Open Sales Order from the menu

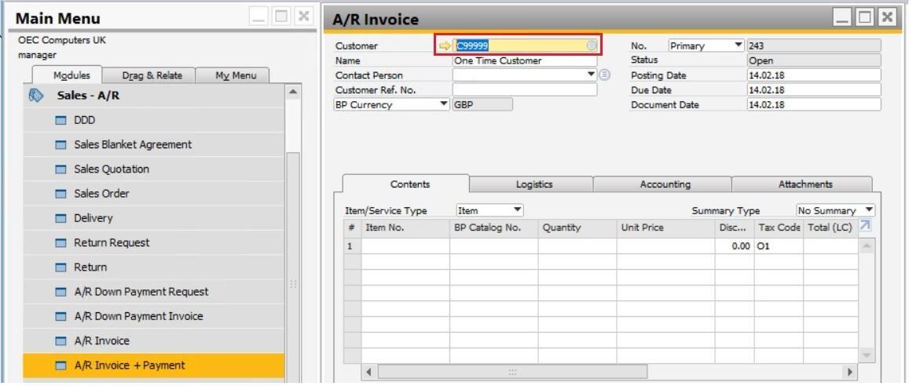point(154,193)
